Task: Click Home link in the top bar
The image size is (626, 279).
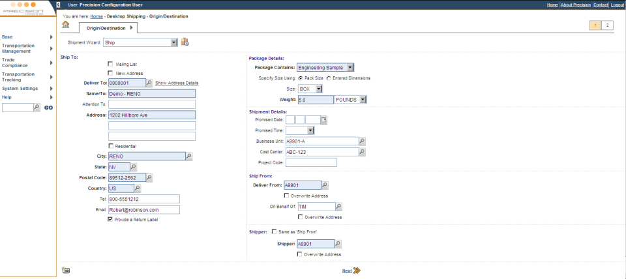Action: point(552,5)
